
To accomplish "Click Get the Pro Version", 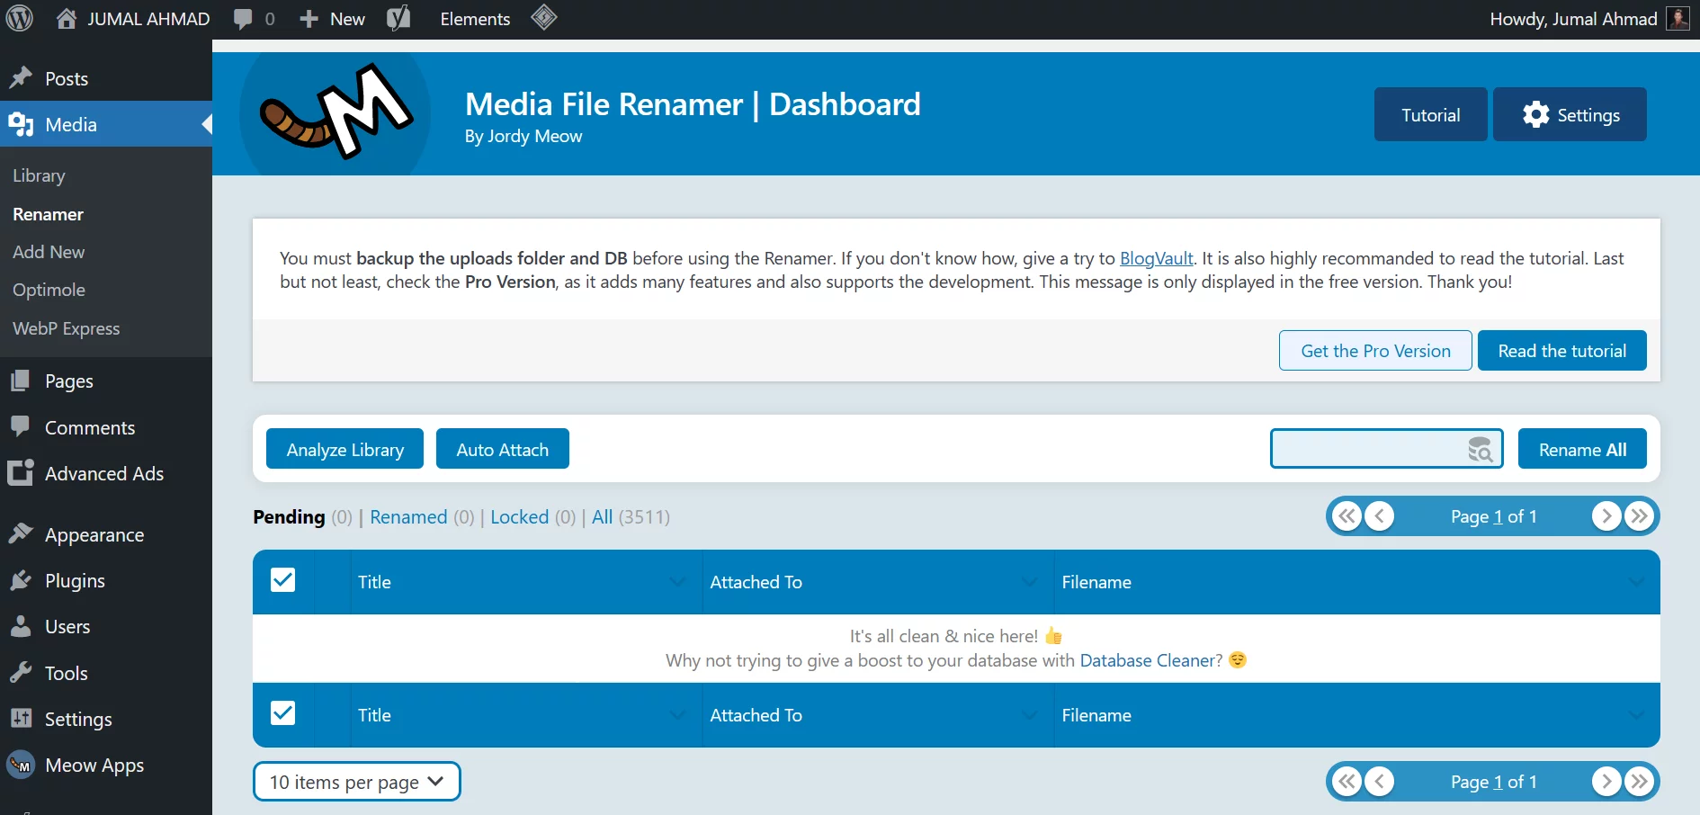I will (x=1375, y=351).
